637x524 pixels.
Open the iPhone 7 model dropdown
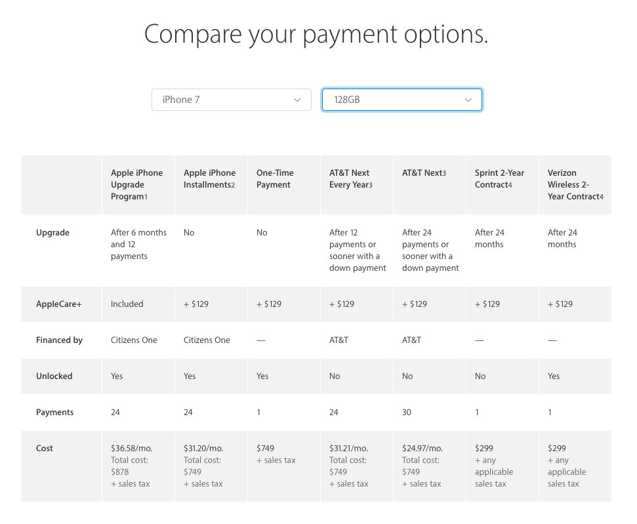[232, 100]
